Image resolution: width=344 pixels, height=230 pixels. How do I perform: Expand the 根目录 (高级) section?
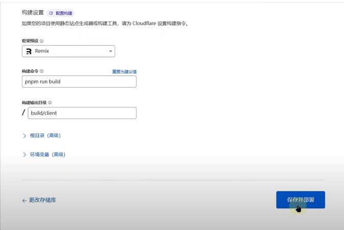click(42, 135)
